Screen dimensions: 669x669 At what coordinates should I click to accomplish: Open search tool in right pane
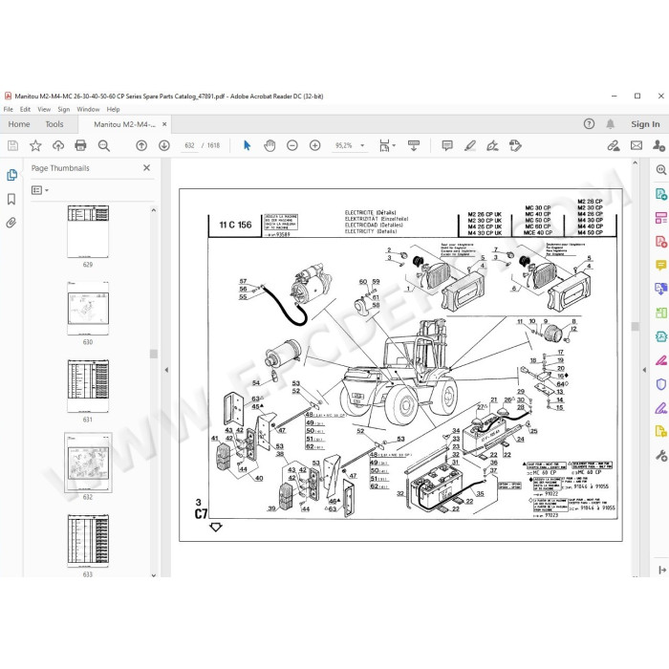(661, 170)
